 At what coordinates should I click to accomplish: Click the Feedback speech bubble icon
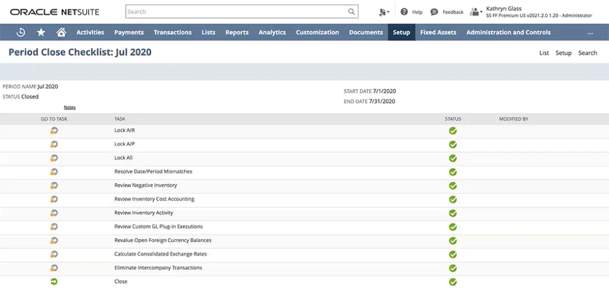[x=434, y=12]
